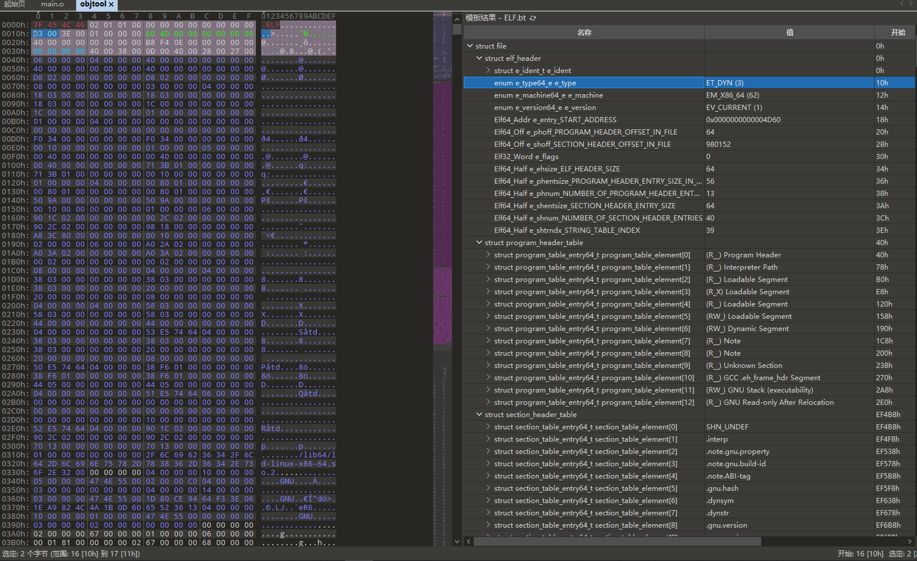
Task: Click byte 7F at offset 0000h
Action: point(38,25)
